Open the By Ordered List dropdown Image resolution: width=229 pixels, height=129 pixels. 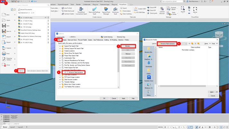click(x=24, y=13)
